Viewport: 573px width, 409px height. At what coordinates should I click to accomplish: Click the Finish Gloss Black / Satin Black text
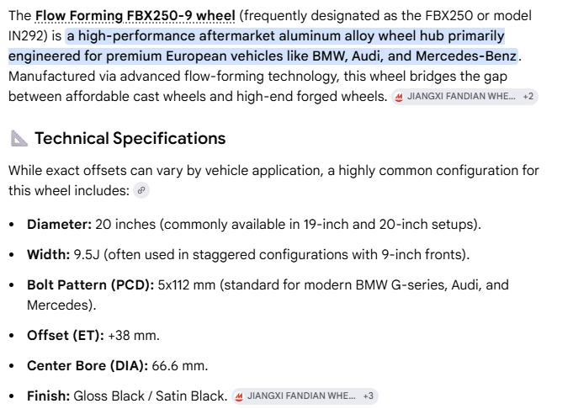click(127, 396)
